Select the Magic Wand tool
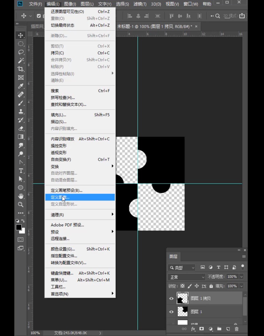The height and width of the screenshot is (336, 264). tap(21, 61)
